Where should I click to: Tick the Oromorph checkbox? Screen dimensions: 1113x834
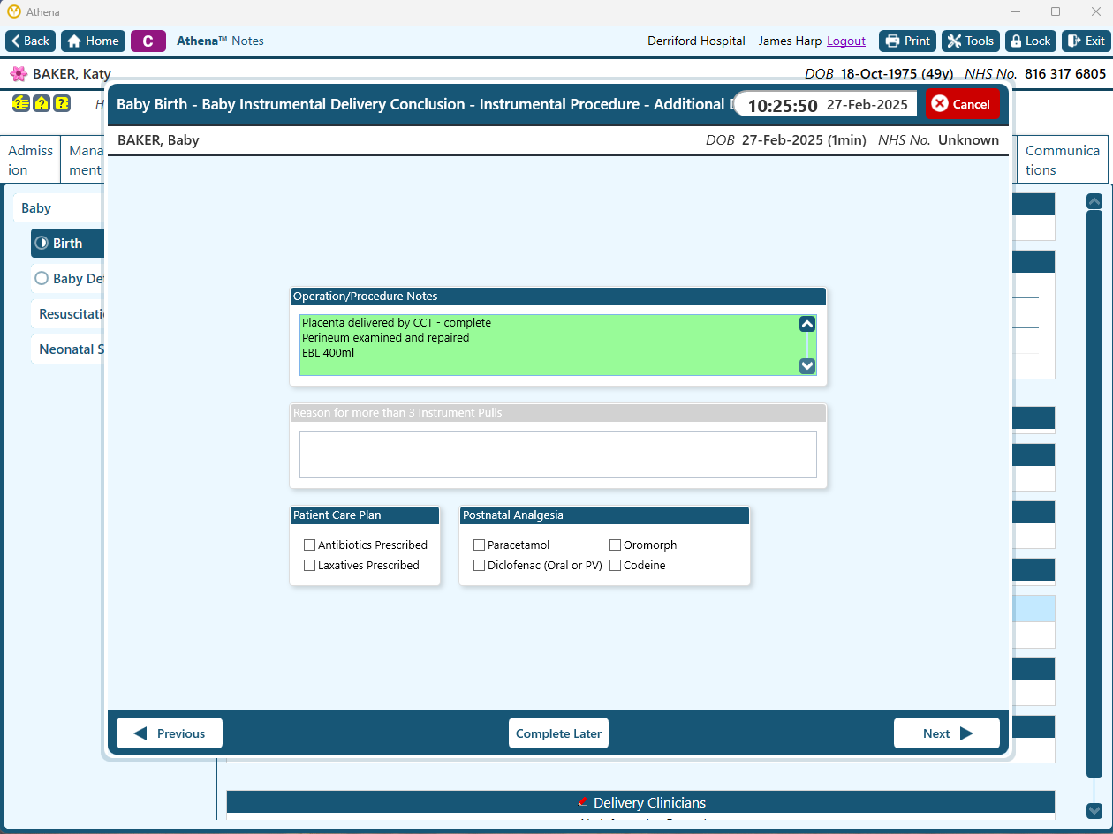tap(615, 545)
